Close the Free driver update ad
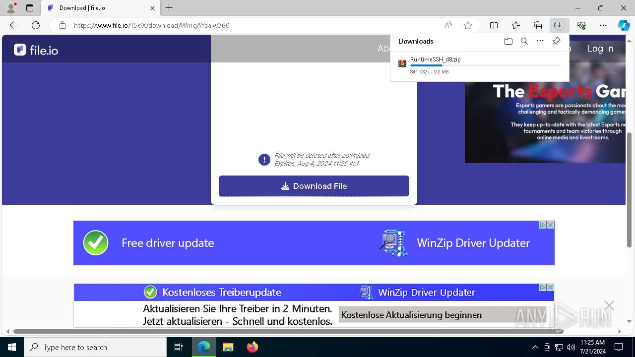The width and height of the screenshot is (635, 357). coord(550,225)
